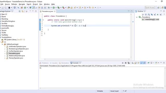Maximize the Console view

click(164, 63)
